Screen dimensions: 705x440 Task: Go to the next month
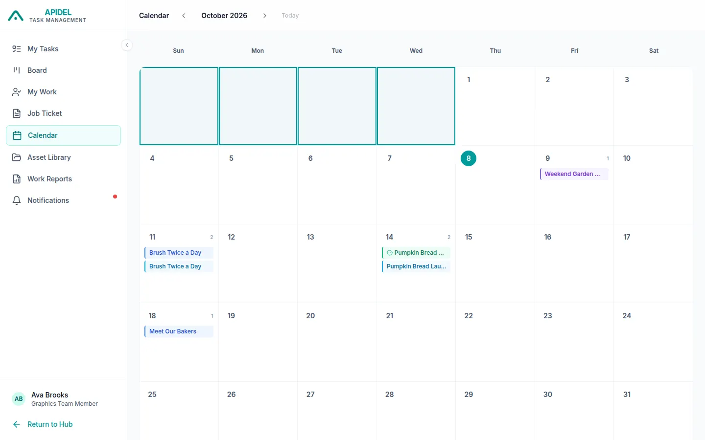(265, 16)
